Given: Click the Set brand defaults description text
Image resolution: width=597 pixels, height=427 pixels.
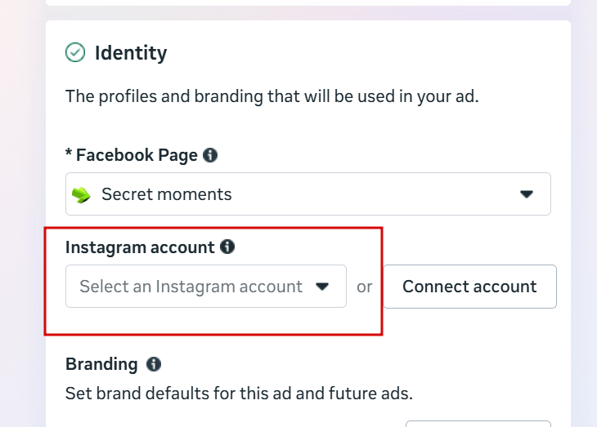Looking at the screenshot, I should [x=239, y=394].
